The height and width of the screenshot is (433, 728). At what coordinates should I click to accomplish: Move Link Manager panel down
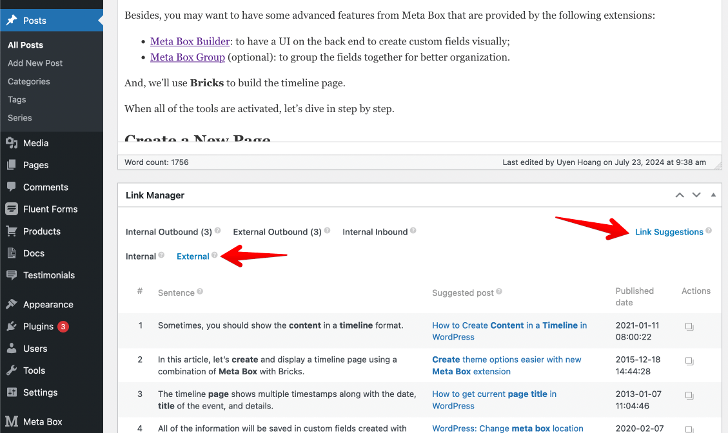[696, 195]
